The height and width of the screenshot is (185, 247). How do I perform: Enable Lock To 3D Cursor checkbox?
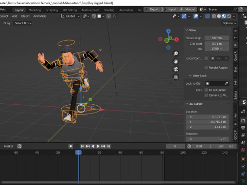(206, 90)
